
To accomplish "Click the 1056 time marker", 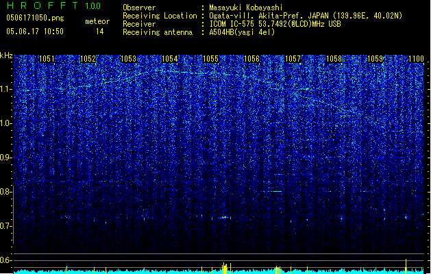I will click(x=251, y=59).
